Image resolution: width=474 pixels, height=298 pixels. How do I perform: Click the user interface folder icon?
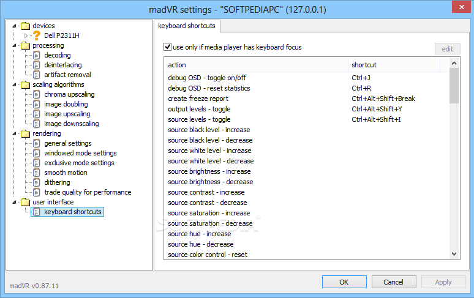(x=25, y=202)
